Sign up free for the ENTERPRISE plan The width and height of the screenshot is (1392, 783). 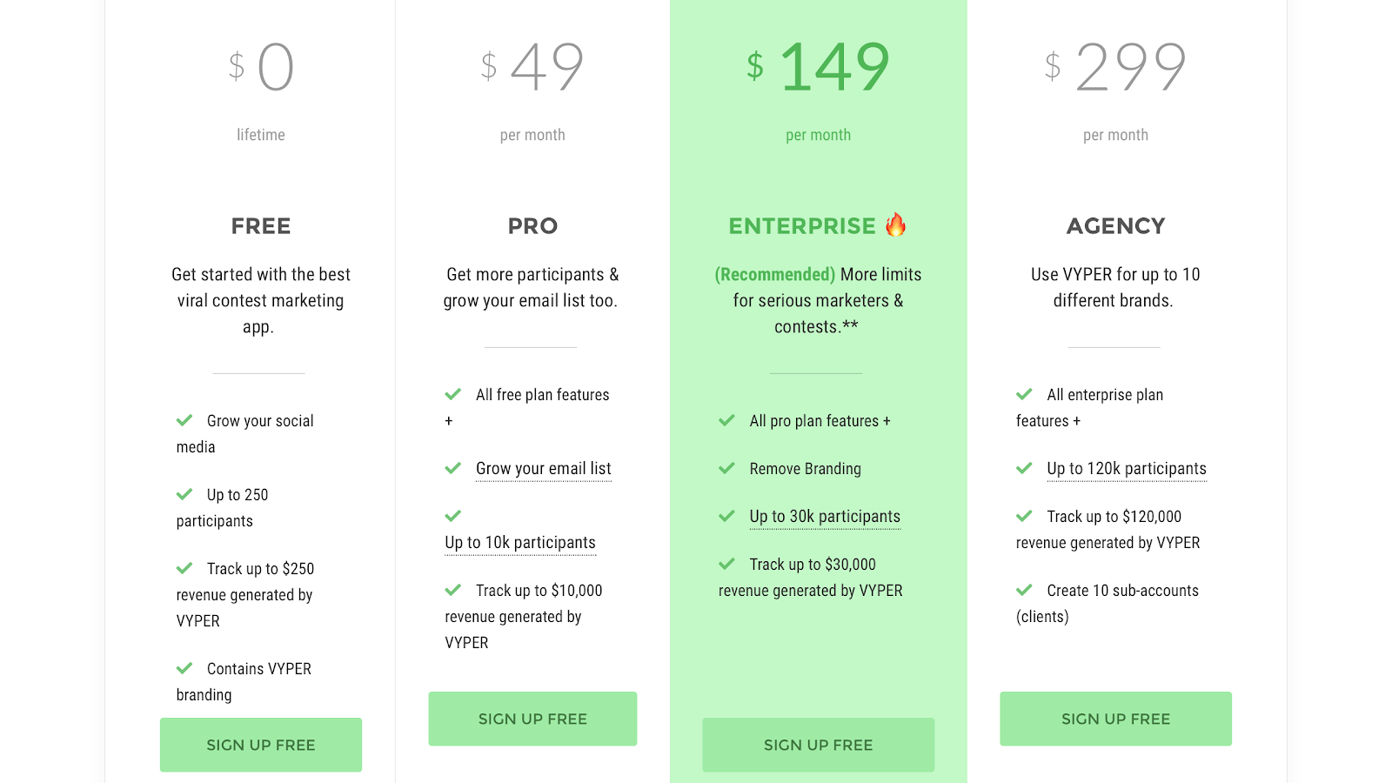819,745
